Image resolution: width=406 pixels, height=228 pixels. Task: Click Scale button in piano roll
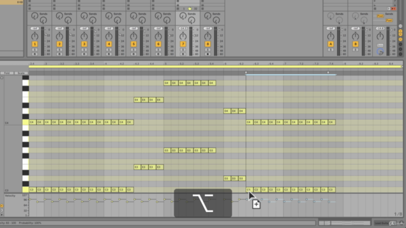[x=21, y=73]
